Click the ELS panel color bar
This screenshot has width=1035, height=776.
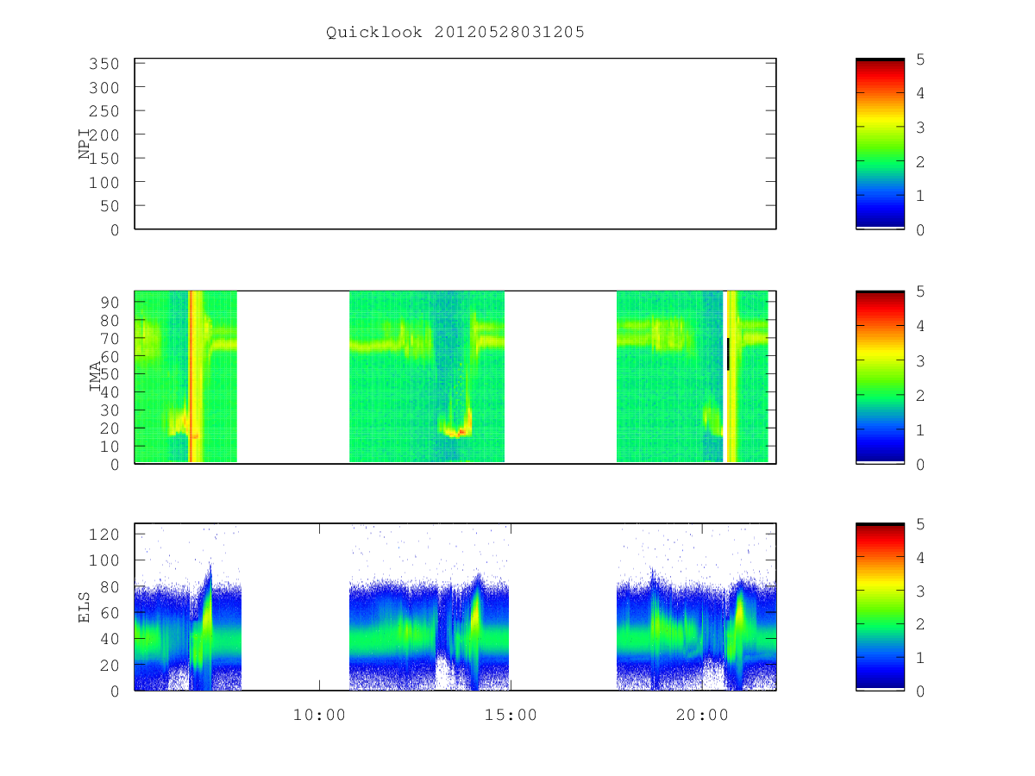(x=880, y=607)
